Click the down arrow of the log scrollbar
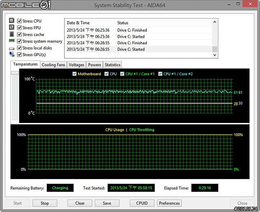260x212 pixels. point(215,55)
